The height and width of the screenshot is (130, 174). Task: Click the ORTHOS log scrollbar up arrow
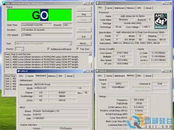pyautogui.click(x=90, y=54)
